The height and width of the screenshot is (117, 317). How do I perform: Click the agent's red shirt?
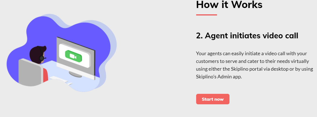[46, 75]
